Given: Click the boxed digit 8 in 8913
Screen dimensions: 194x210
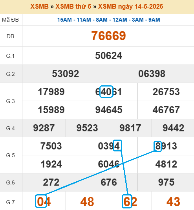Looking at the screenshot, I should point(157,146).
